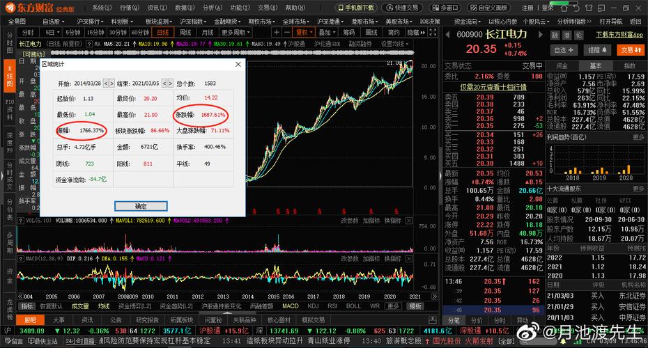Open the 帮助(H) menu

click(295, 8)
